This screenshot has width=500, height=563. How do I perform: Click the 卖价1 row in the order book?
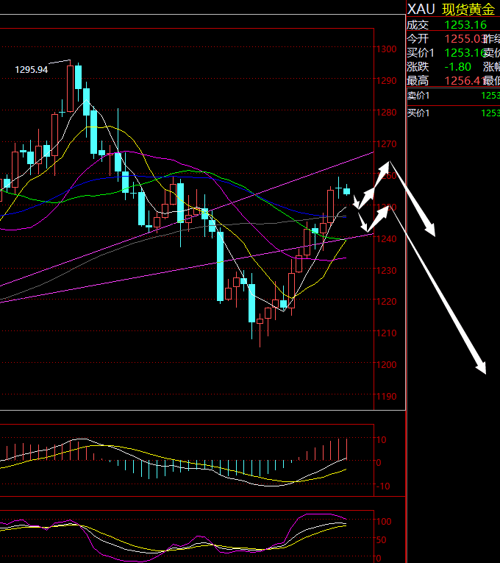[x=454, y=96]
